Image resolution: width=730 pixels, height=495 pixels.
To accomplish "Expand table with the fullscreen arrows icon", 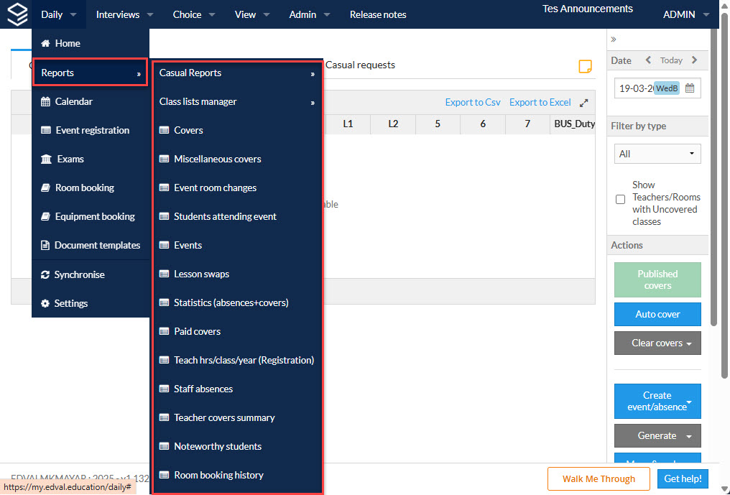I will pos(584,103).
